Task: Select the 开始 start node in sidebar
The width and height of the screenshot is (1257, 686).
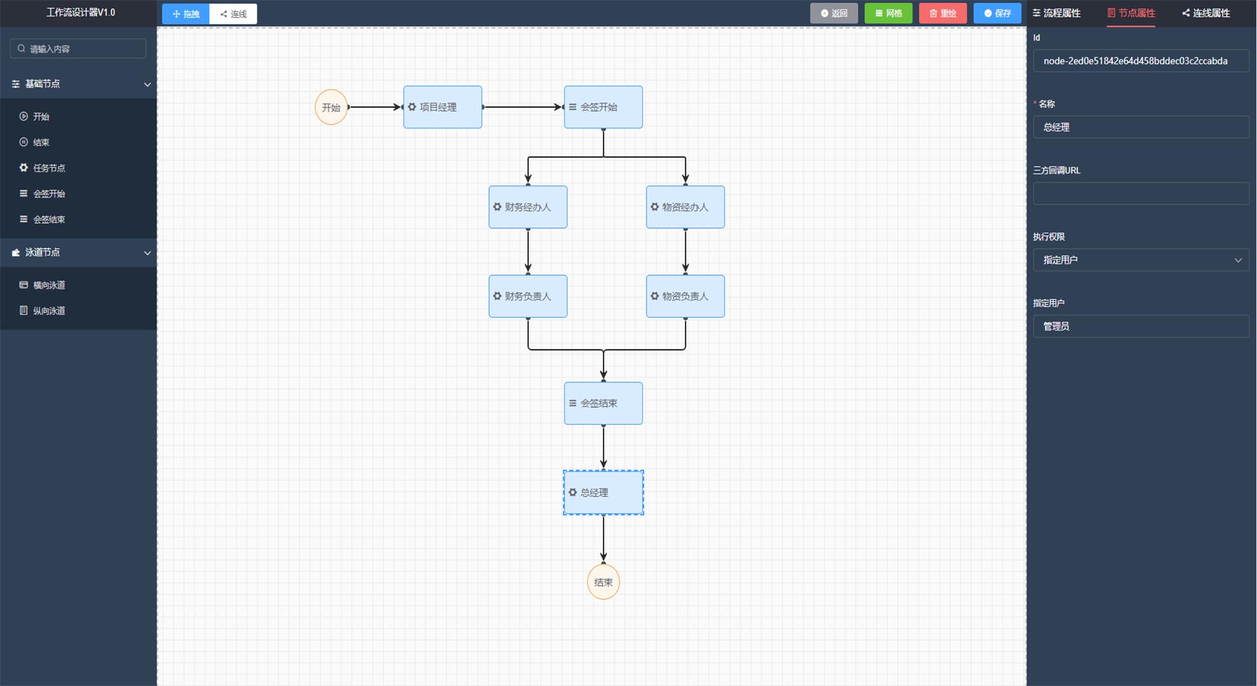Action: [x=41, y=117]
